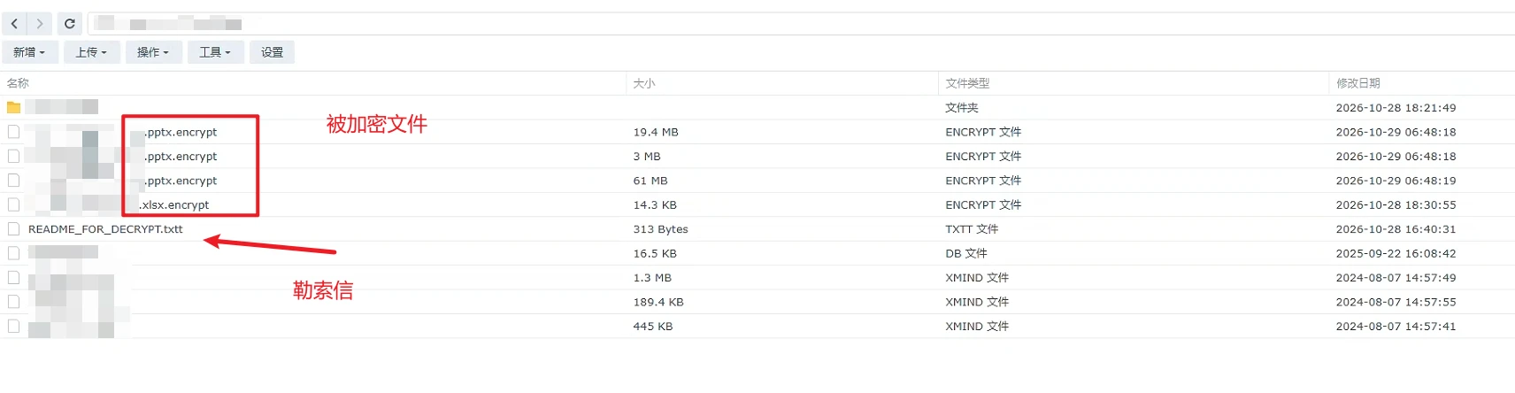Tick checkbox of the 16.5 KB DB file
This screenshot has width=1515, height=393.
(x=13, y=253)
